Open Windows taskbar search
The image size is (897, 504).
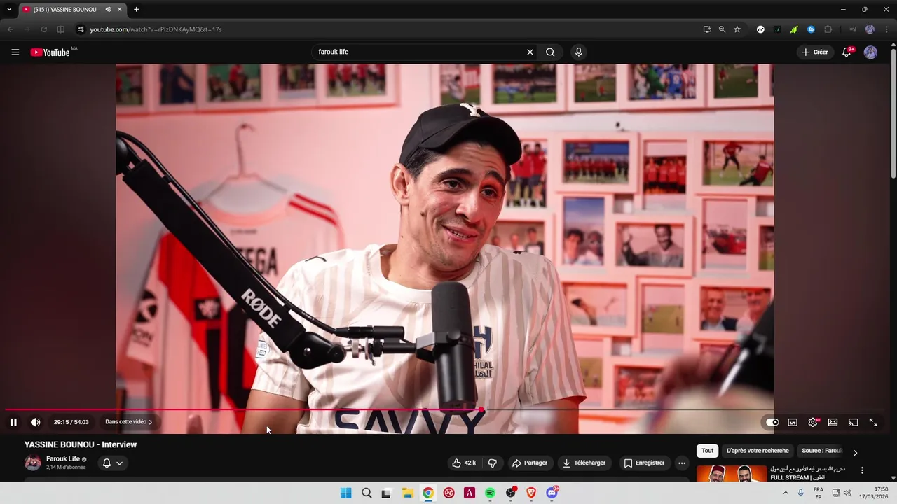pos(367,493)
